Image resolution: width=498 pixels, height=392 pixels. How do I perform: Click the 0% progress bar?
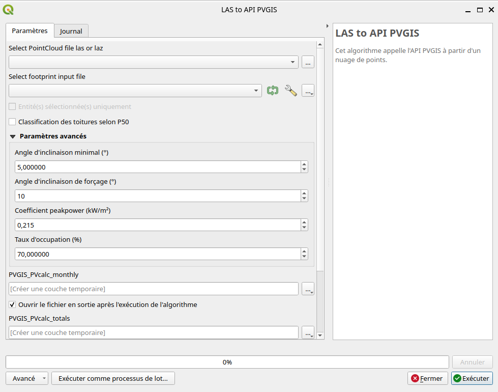[227, 362]
